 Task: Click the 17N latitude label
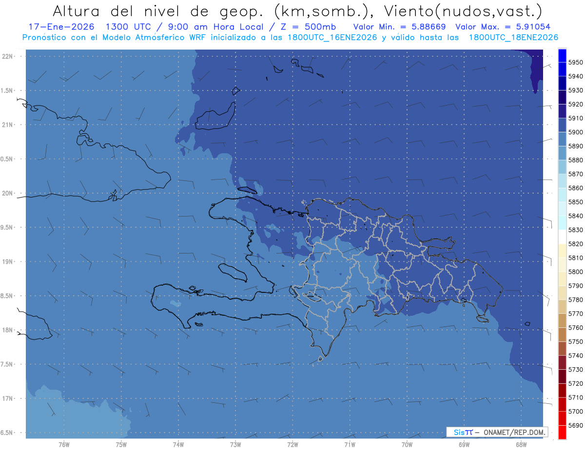7,398
